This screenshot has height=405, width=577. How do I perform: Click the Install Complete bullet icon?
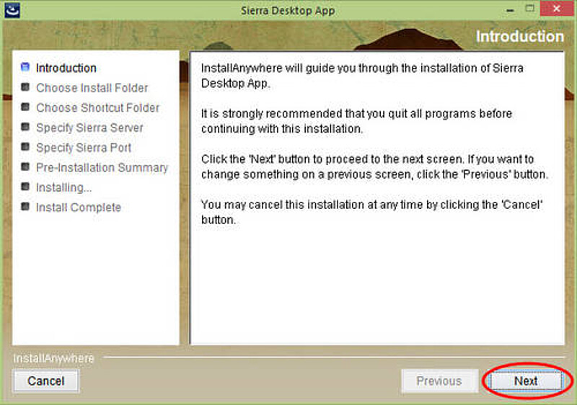25,206
